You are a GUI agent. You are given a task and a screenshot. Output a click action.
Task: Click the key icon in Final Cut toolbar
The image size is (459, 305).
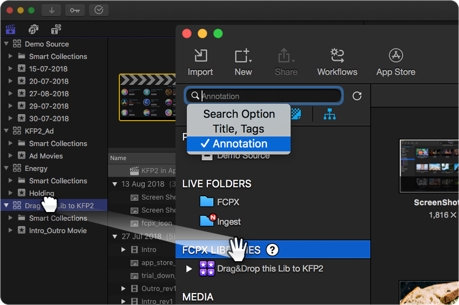point(75,10)
